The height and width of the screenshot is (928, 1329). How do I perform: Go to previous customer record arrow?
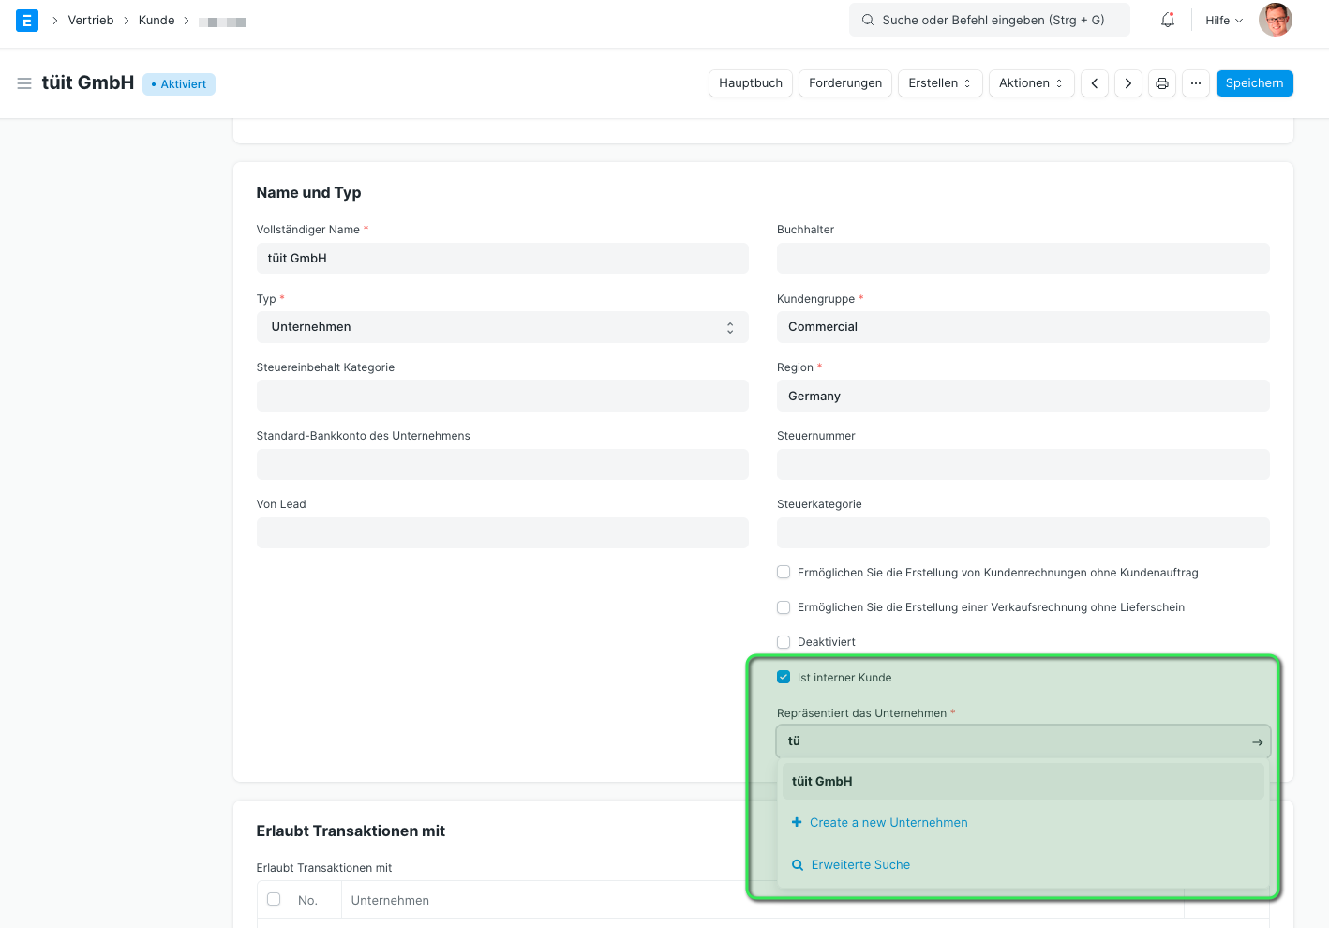point(1095,83)
